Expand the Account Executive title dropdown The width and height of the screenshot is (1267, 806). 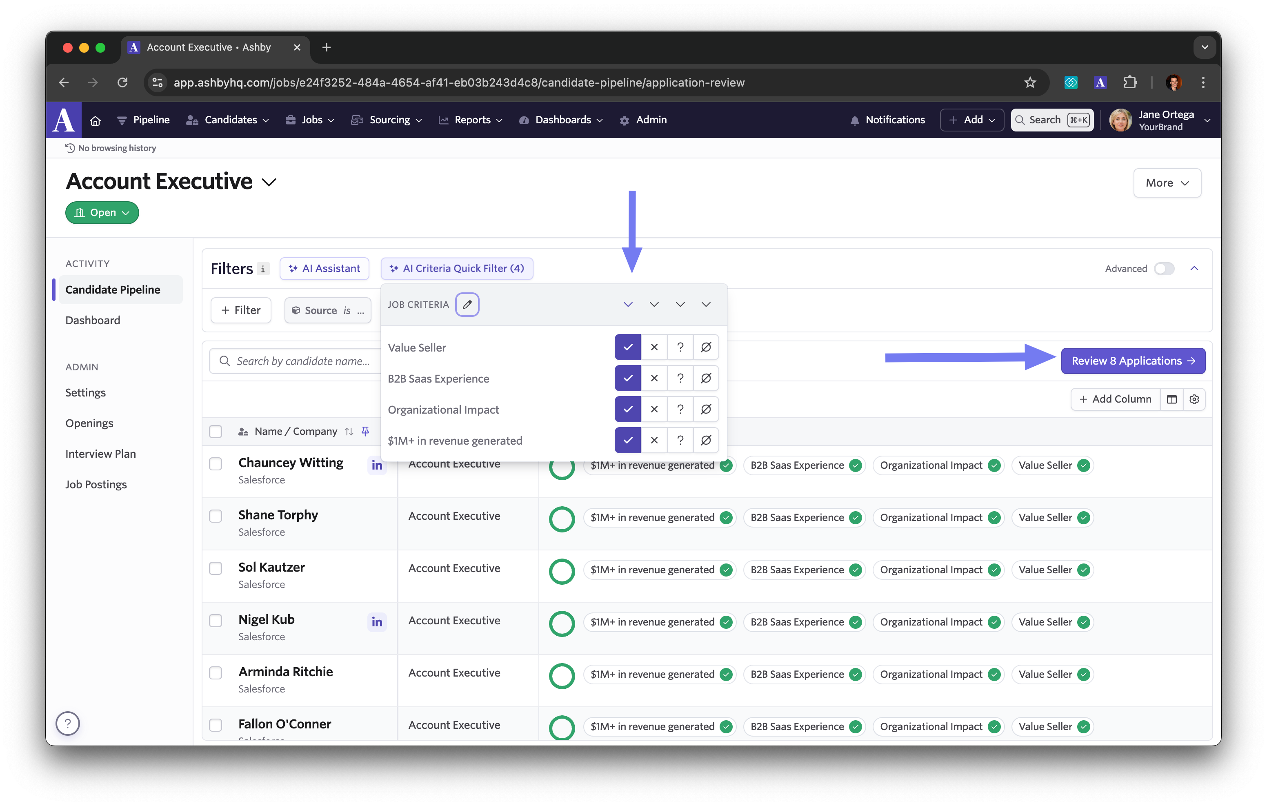point(269,182)
